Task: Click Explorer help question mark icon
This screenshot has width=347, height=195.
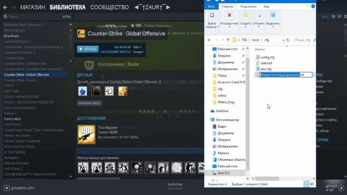Action: 313,6
